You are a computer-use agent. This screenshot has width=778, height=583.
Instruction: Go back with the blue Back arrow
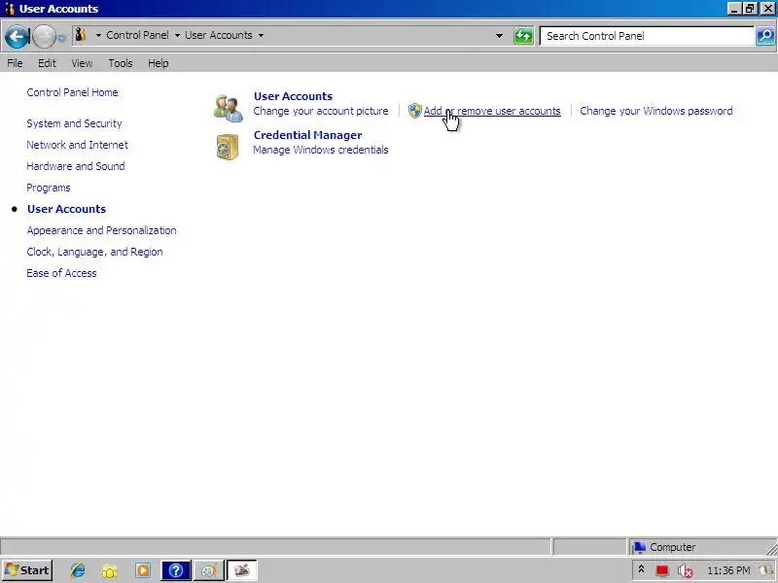click(17, 36)
